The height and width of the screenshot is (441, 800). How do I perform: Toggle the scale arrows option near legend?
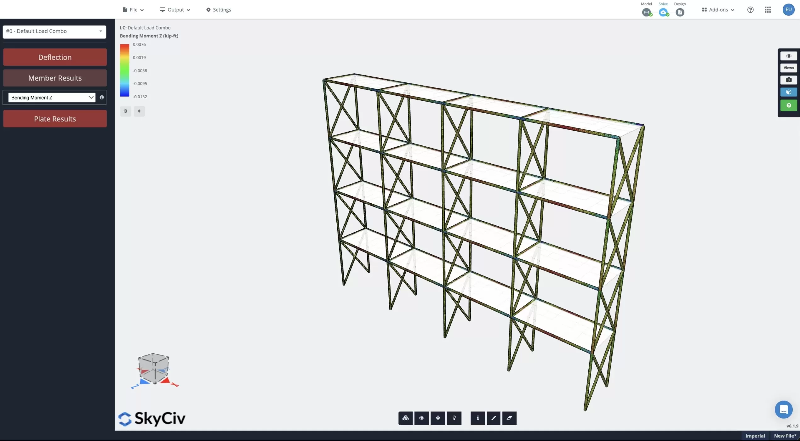point(140,111)
